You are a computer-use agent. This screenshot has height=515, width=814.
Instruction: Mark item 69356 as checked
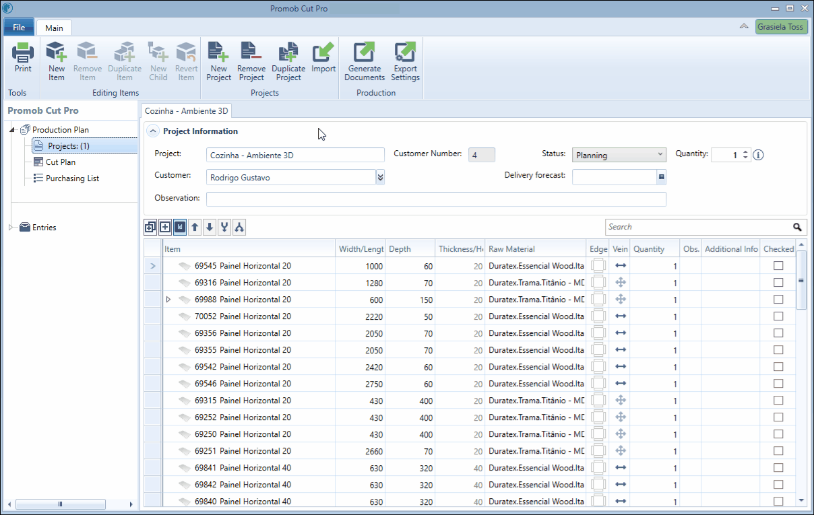pyautogui.click(x=778, y=333)
